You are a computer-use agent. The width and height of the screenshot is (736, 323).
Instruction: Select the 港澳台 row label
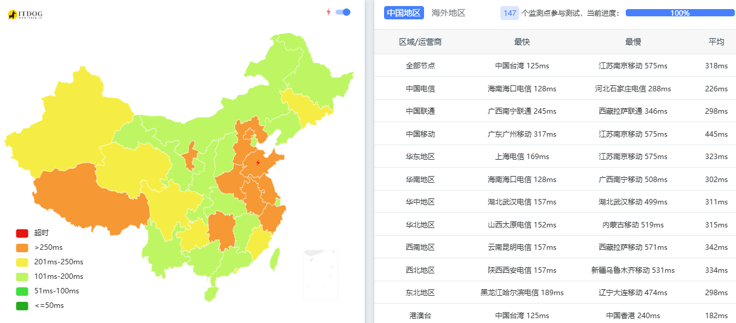point(420,315)
